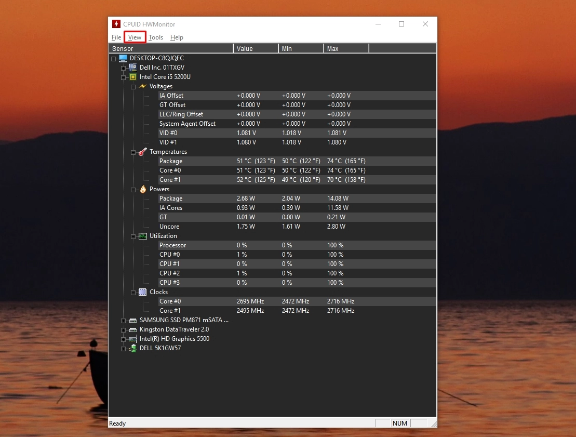Collapse the Intel Core i5 5200U node
Screen dimensions: 576x437
click(x=124, y=77)
